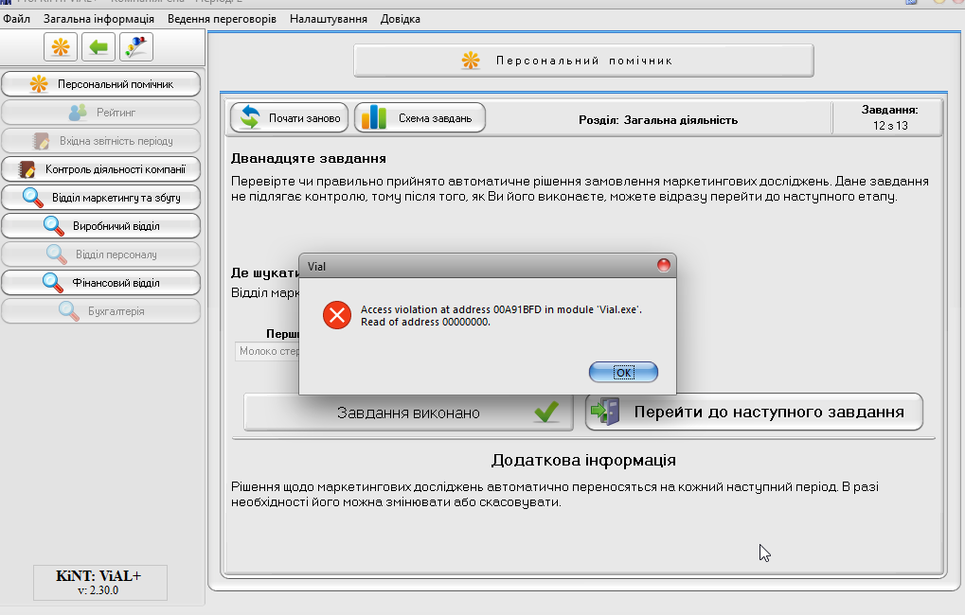
Task: Open the Ведення переговорів menu
Action: click(223, 19)
